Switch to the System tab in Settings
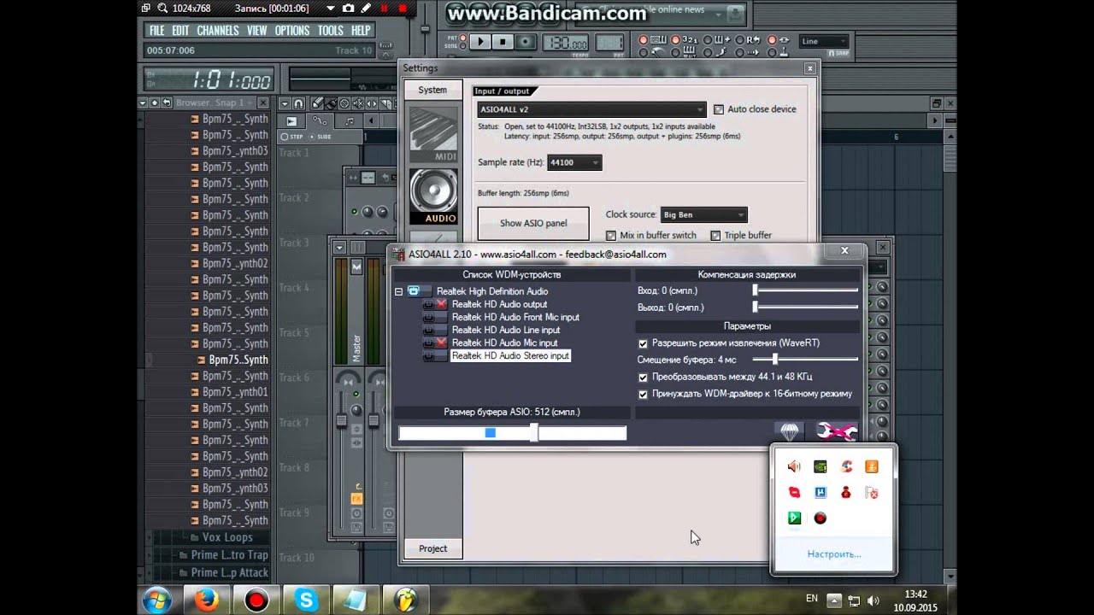The width and height of the screenshot is (1094, 615). click(x=432, y=90)
